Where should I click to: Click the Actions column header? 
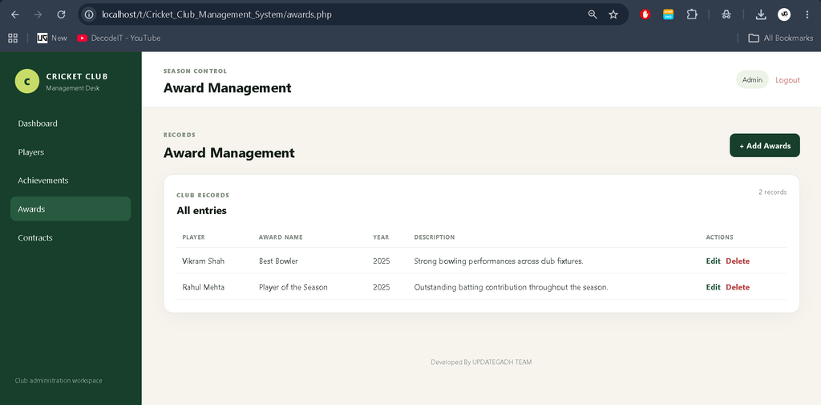[x=719, y=237]
